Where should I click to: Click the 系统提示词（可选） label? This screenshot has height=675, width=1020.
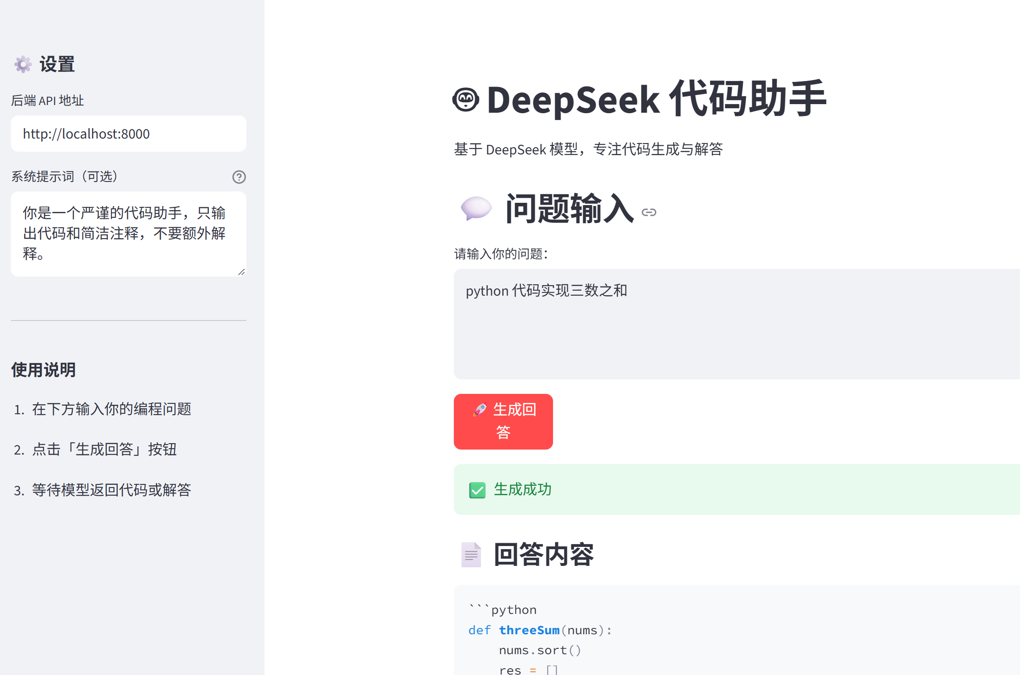point(65,177)
